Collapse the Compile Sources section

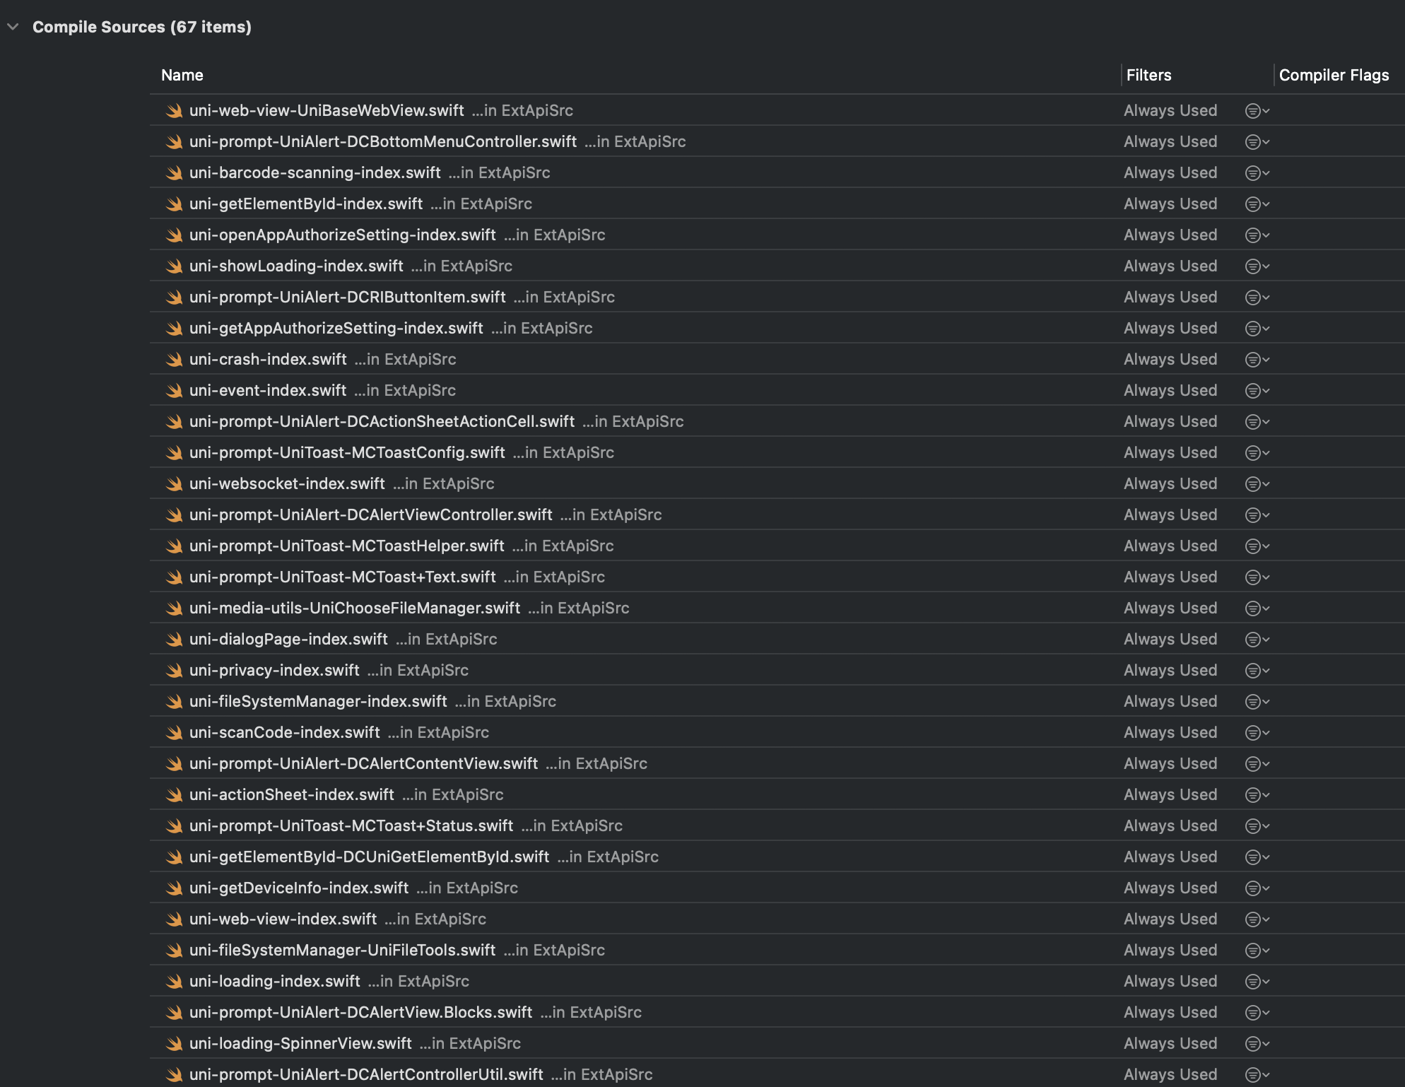click(13, 27)
